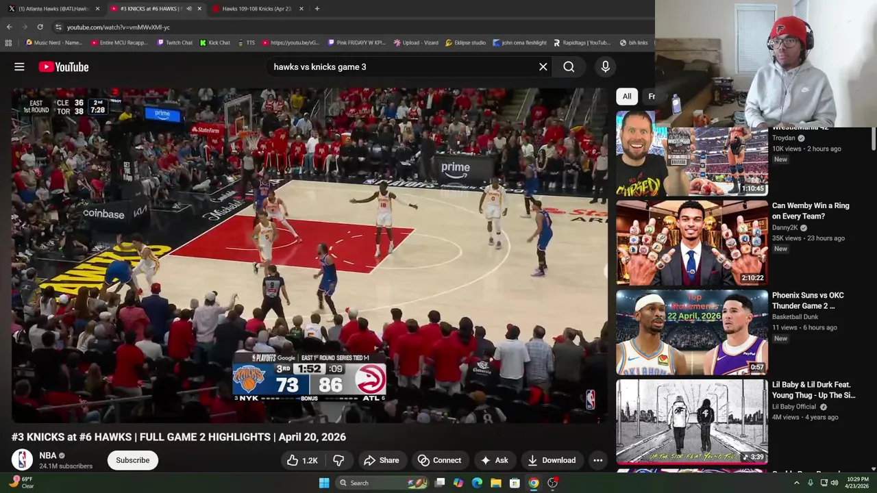
Task: Open Microsoft Store from the taskbar
Action: [515, 483]
